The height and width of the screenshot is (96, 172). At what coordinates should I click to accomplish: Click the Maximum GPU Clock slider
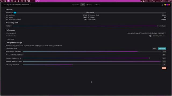pos(92,58)
